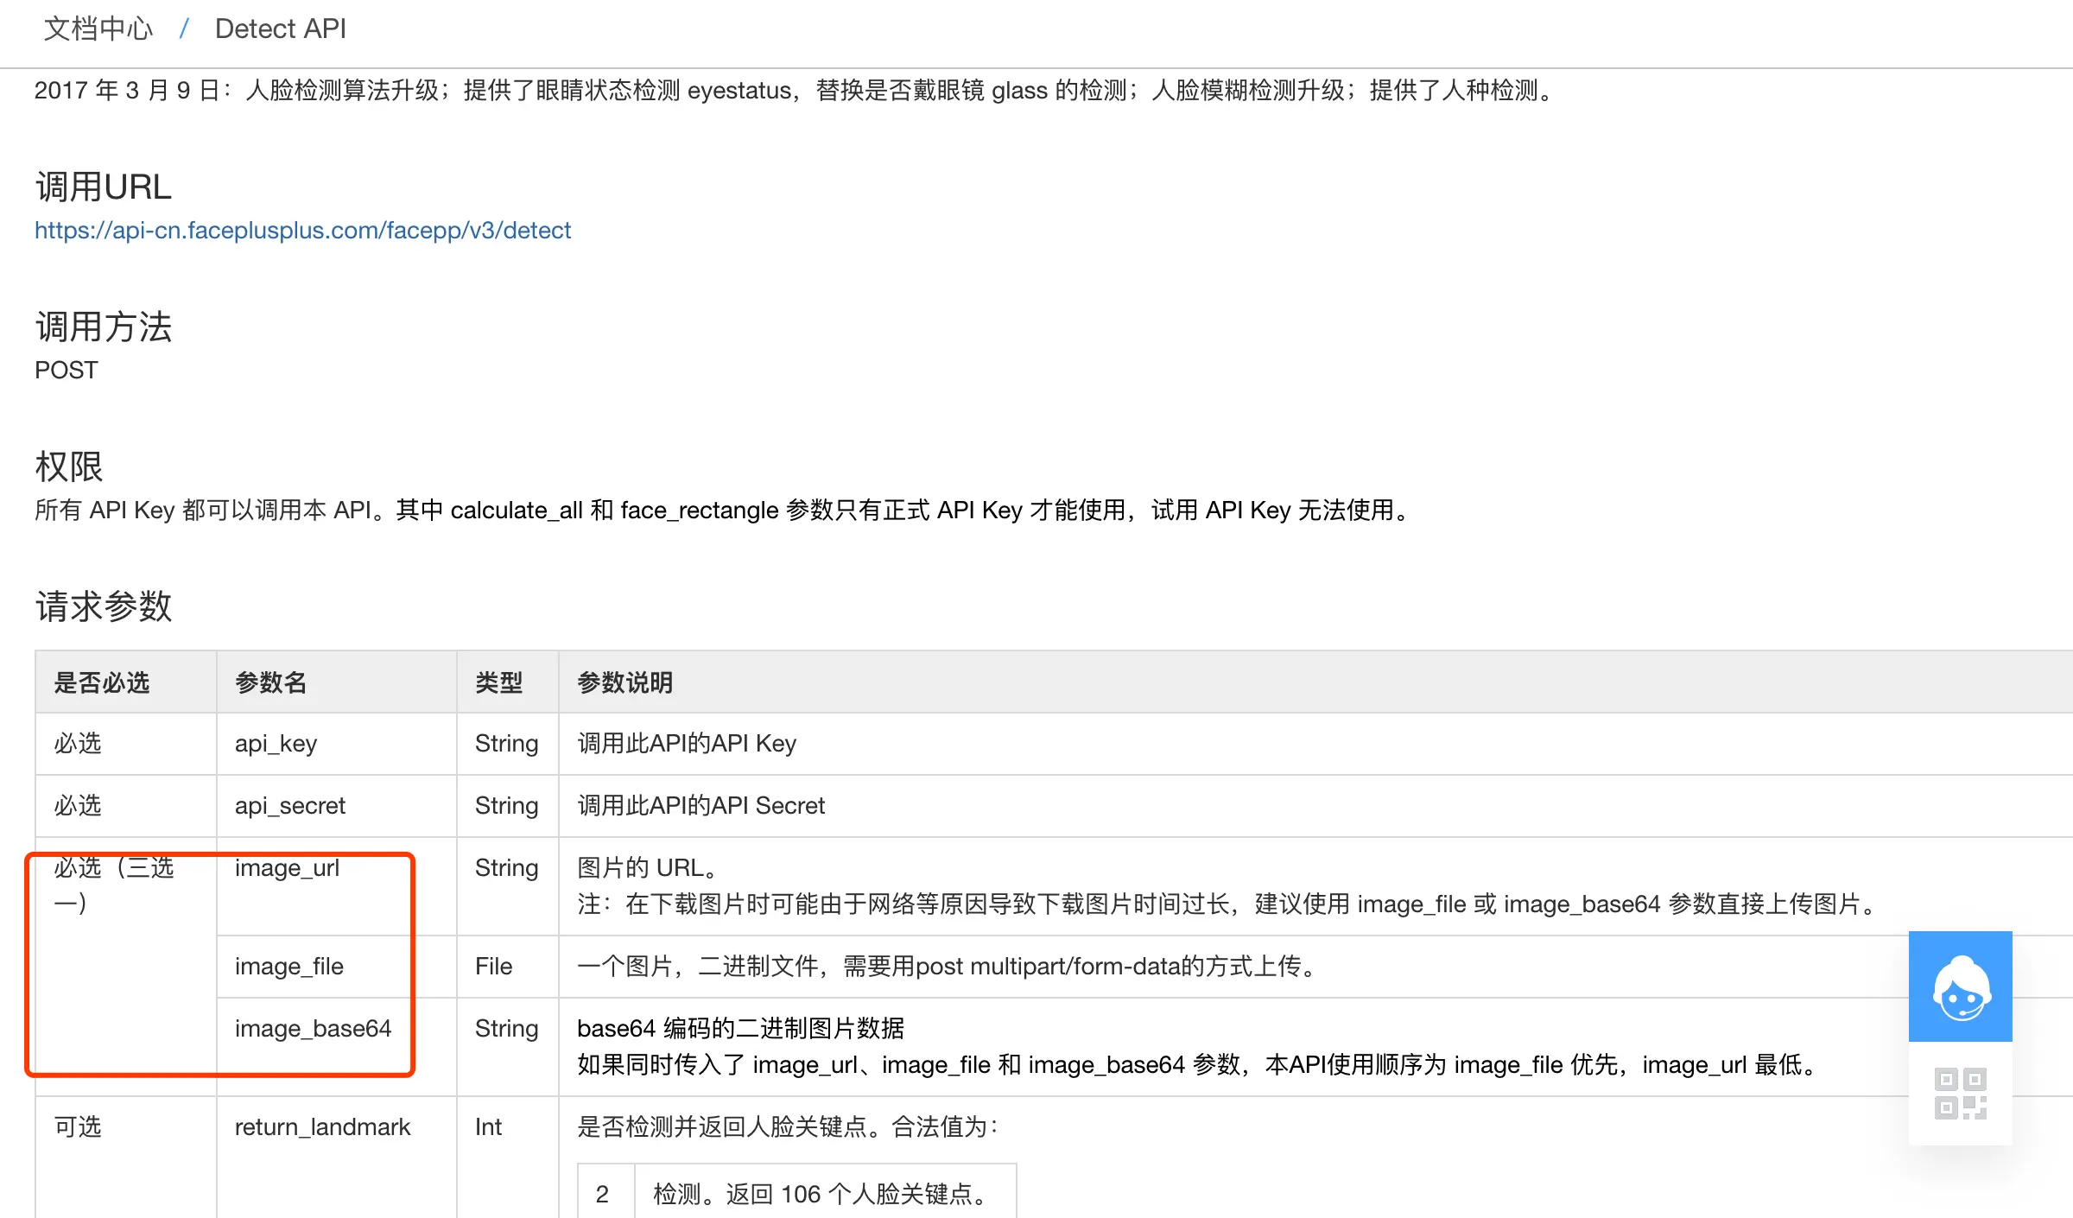Click the 调用URL section heading
The width and height of the screenshot is (2073, 1218).
pos(104,187)
